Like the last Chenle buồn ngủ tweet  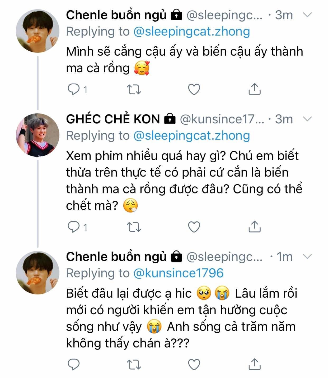[194, 365]
